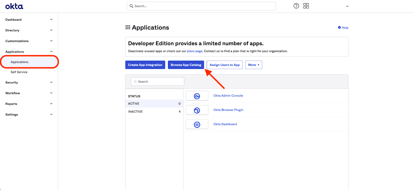414x190 pixels.
Task: Open the More dropdown button
Action: (254, 65)
